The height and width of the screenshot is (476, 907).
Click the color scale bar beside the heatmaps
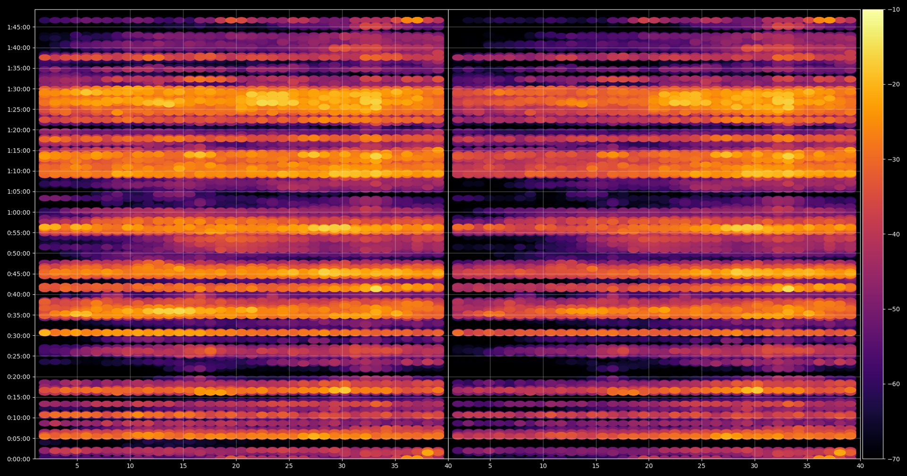tap(873, 234)
